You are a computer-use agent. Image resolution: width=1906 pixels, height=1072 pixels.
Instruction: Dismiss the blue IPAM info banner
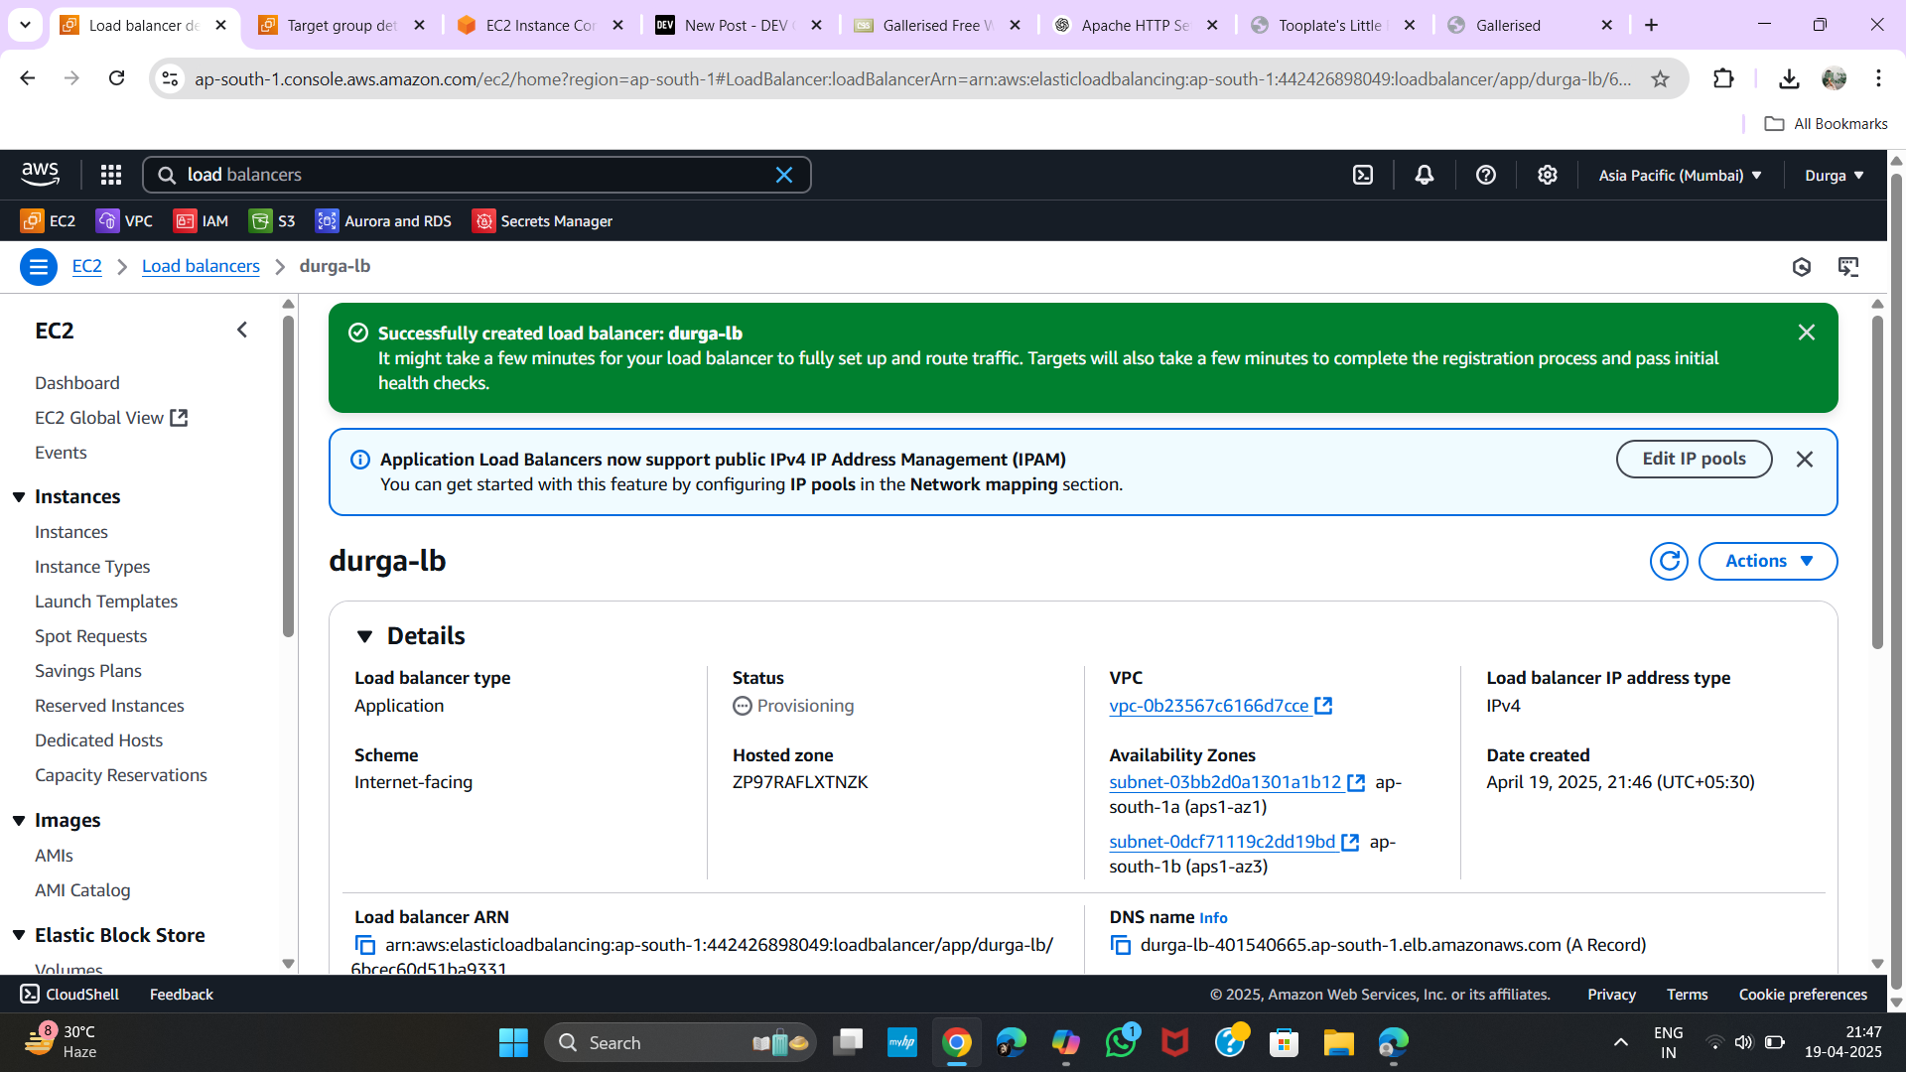pos(1805,460)
